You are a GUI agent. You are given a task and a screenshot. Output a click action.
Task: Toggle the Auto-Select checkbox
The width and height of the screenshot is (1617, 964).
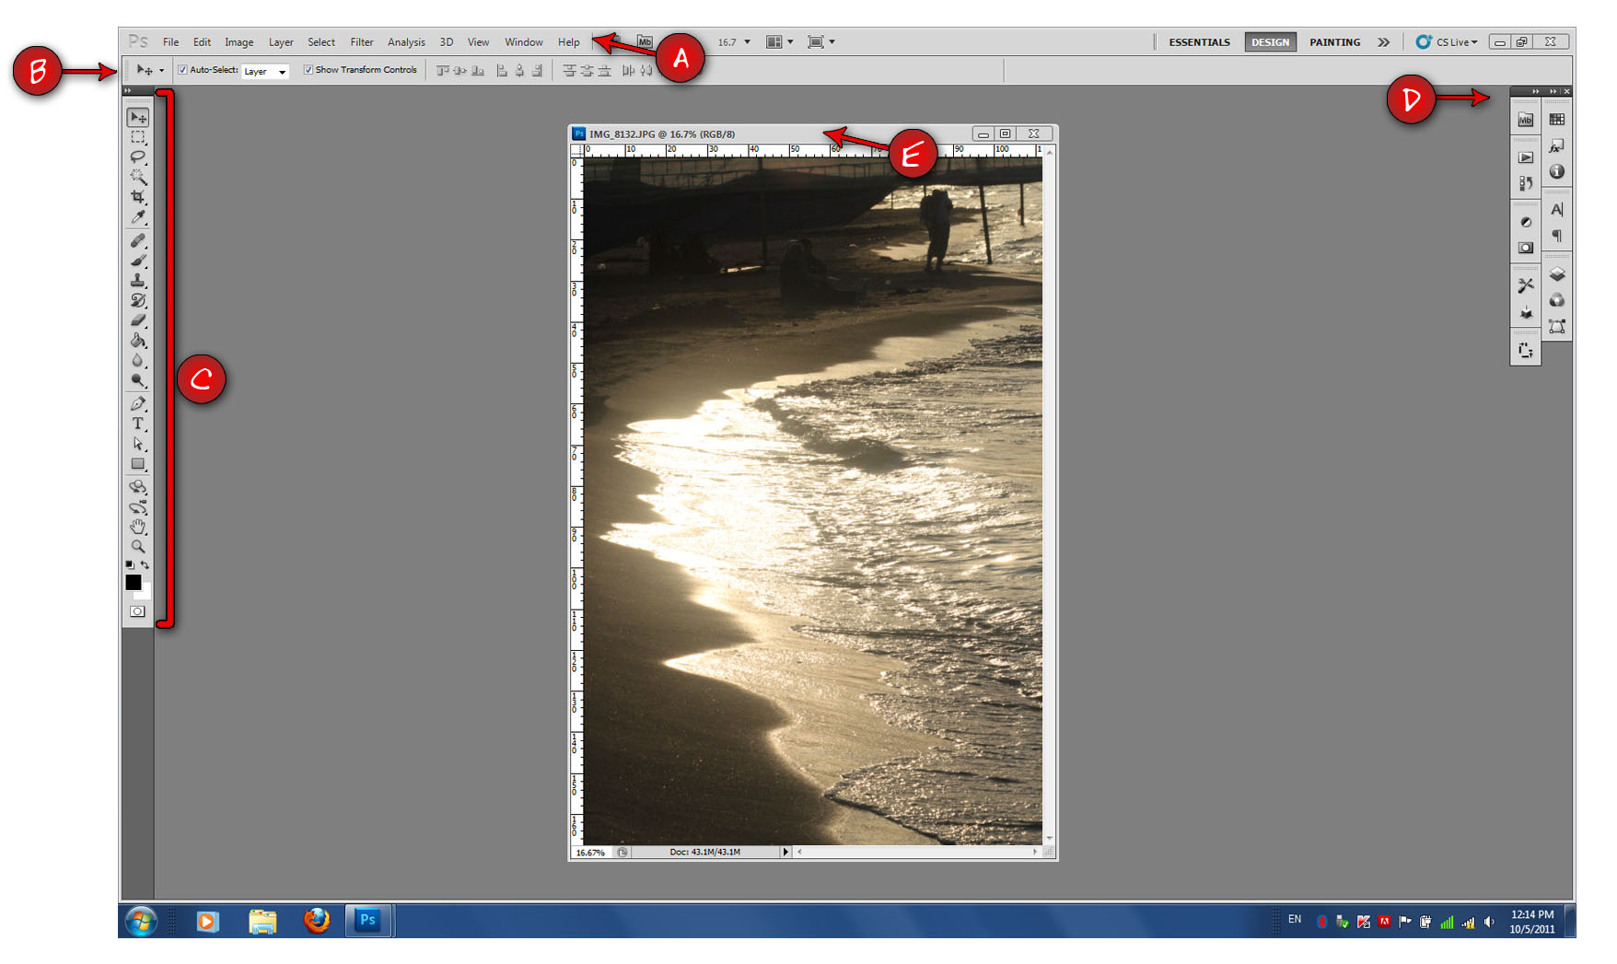pos(182,70)
